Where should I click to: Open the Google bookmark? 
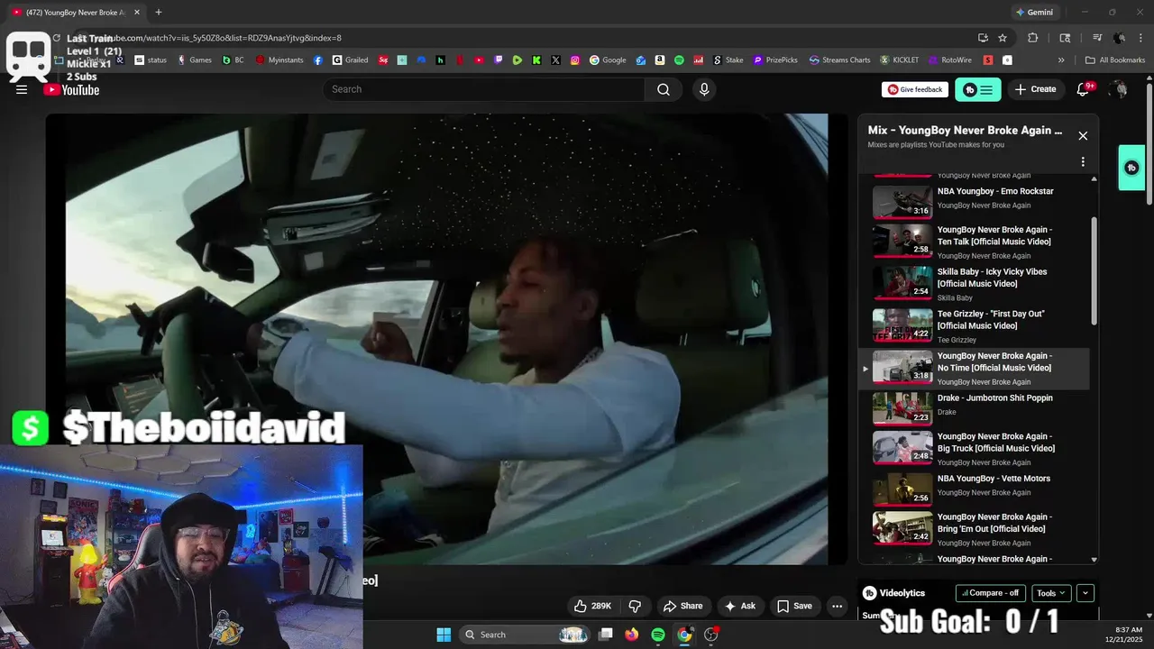(x=608, y=60)
